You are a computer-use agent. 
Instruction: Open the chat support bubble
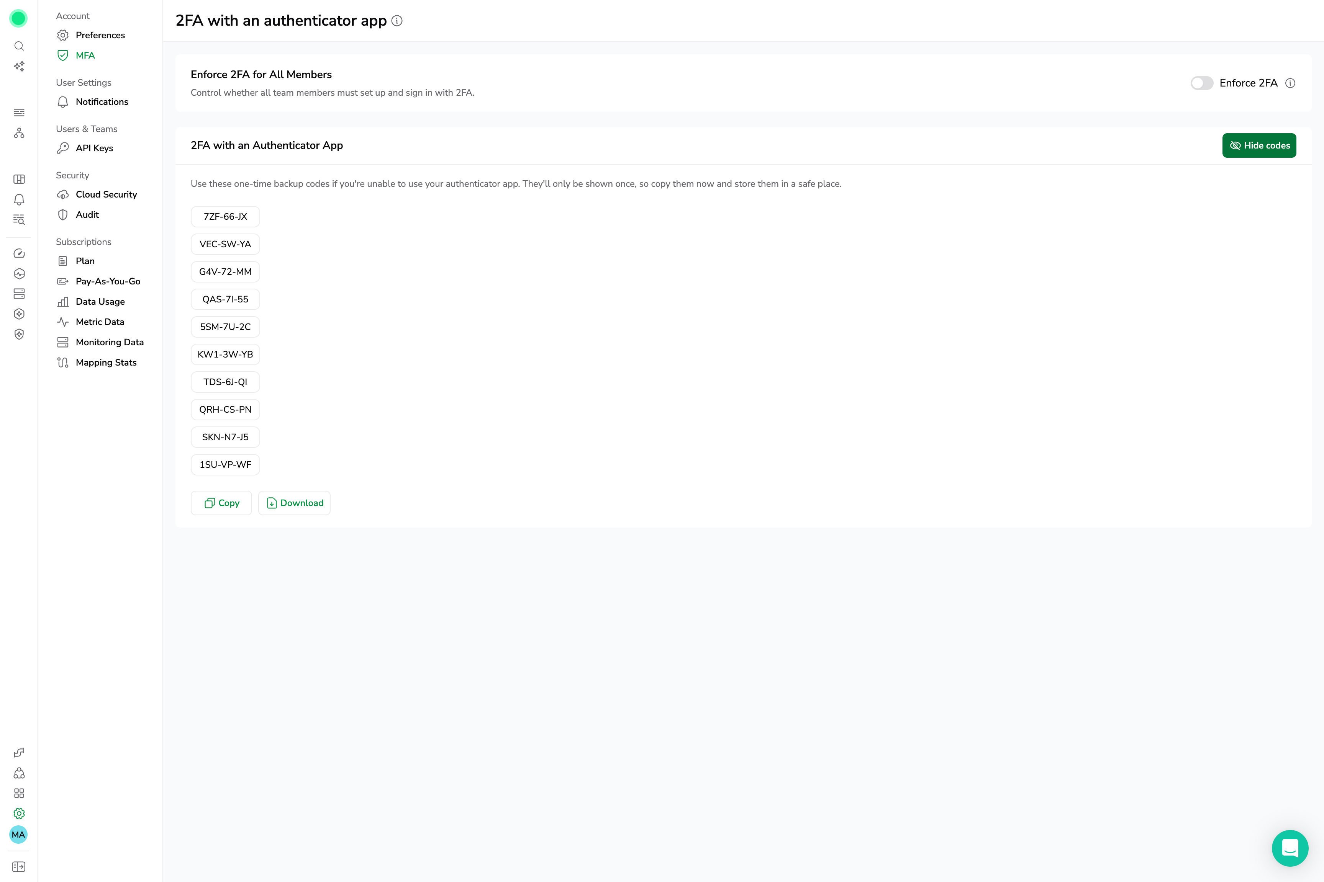coord(1290,848)
